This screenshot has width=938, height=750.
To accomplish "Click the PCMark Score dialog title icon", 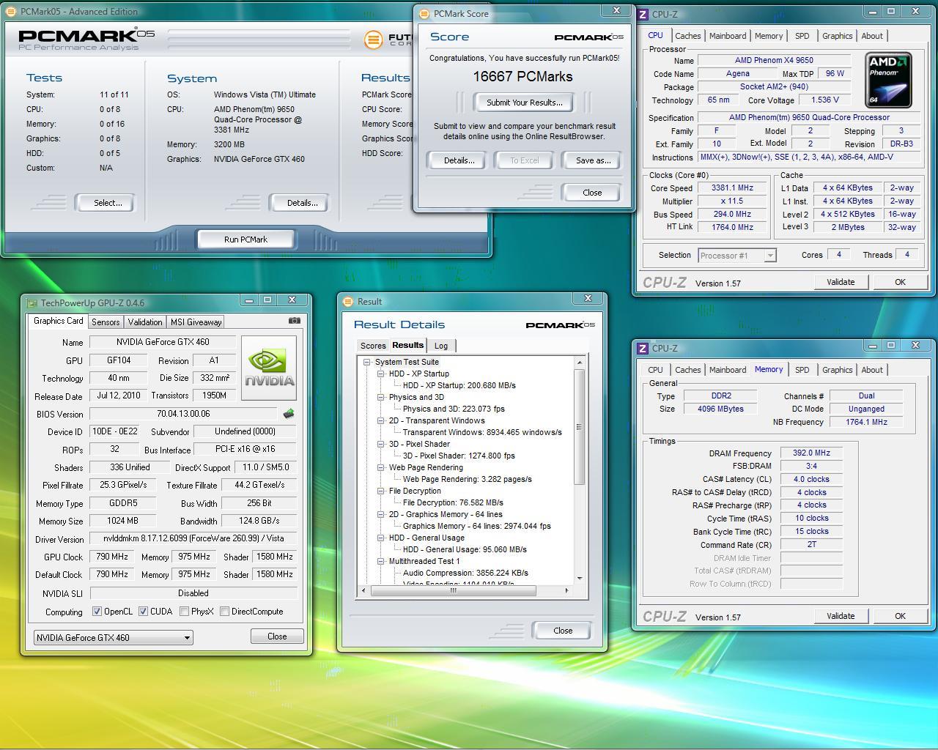I will click(424, 13).
